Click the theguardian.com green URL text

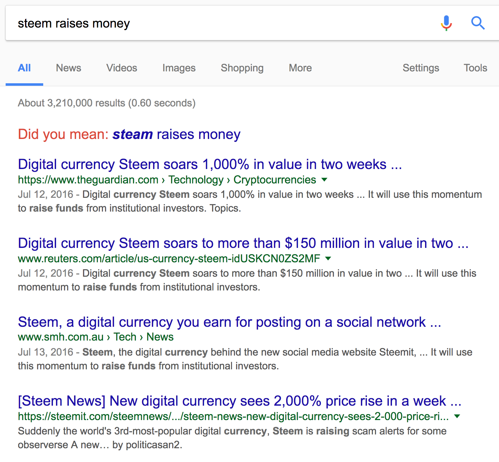click(x=167, y=180)
